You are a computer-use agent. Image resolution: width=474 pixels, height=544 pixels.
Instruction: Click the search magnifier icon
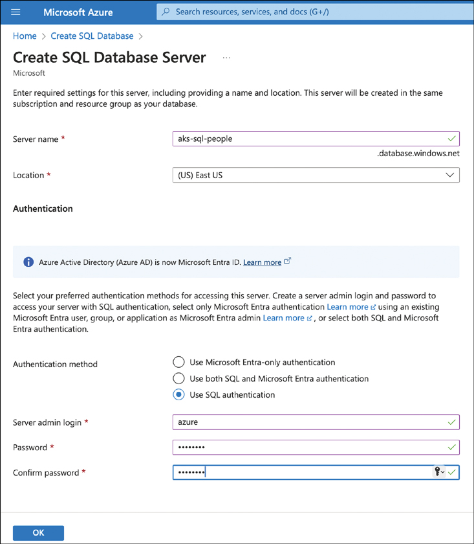[166, 12]
